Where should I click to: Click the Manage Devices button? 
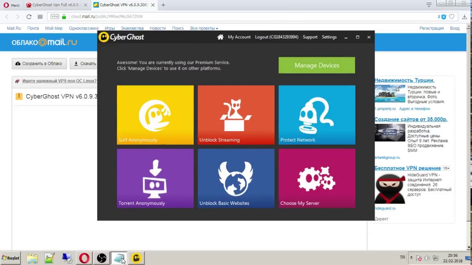[317, 65]
